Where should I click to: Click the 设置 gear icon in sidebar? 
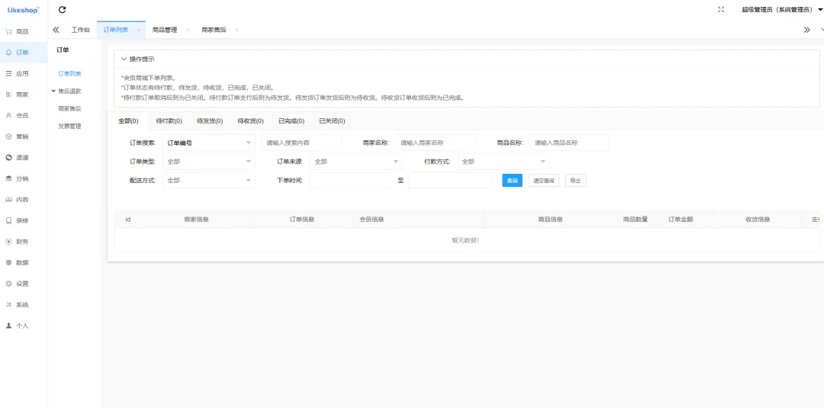pos(8,284)
